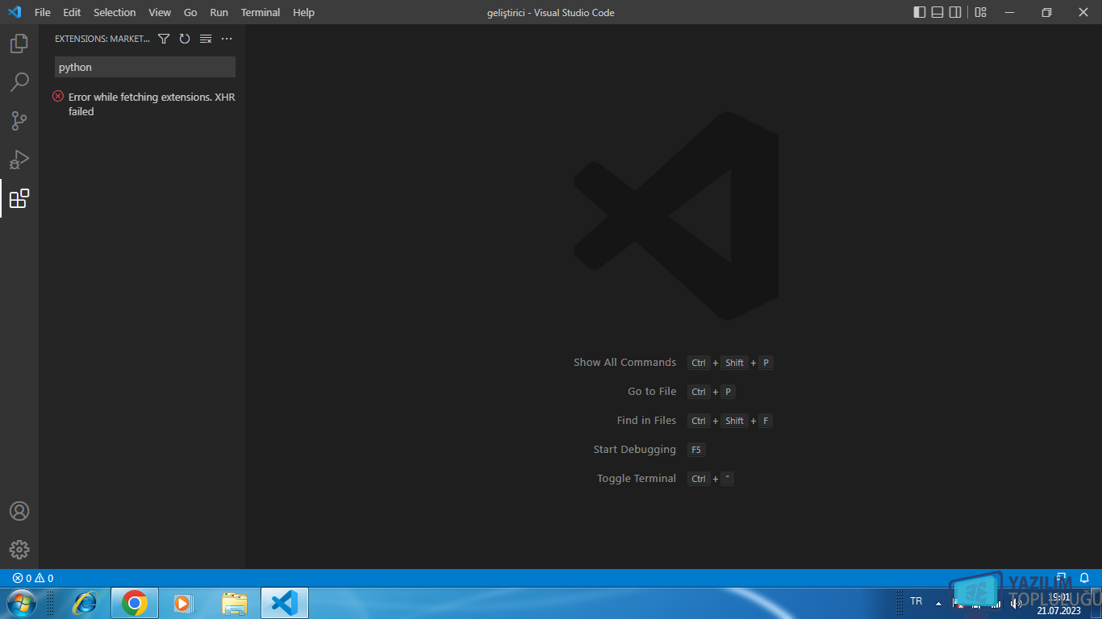The width and height of the screenshot is (1102, 619).
Task: Click the EXTENSIONS: MARKETPLACE panel title
Action: [102, 39]
